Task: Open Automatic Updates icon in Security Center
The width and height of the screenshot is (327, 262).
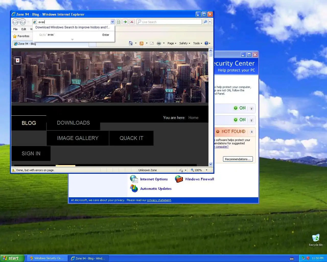Action: point(134,189)
